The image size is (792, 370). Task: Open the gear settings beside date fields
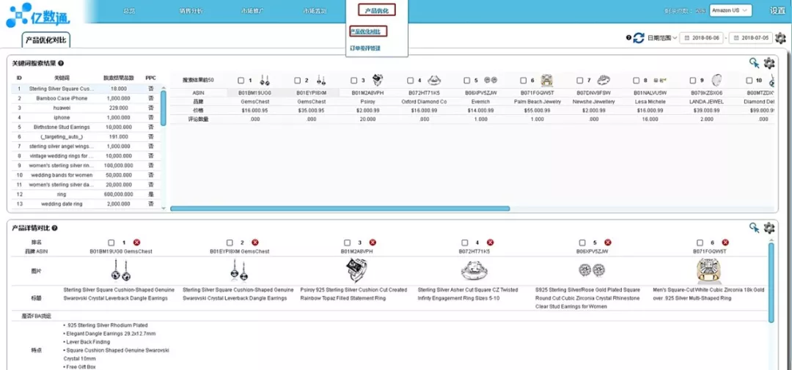pos(780,38)
